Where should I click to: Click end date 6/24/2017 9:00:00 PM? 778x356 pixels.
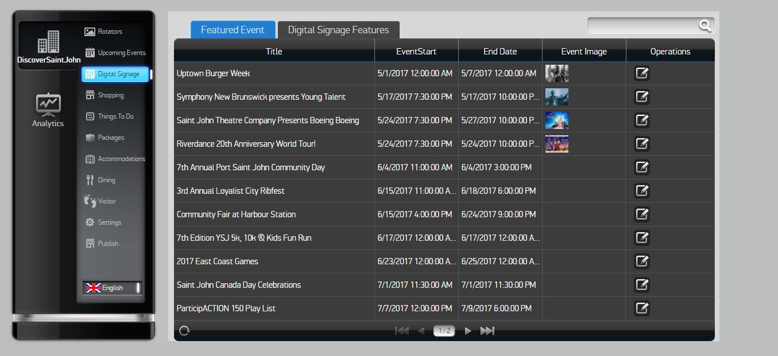[499, 214]
